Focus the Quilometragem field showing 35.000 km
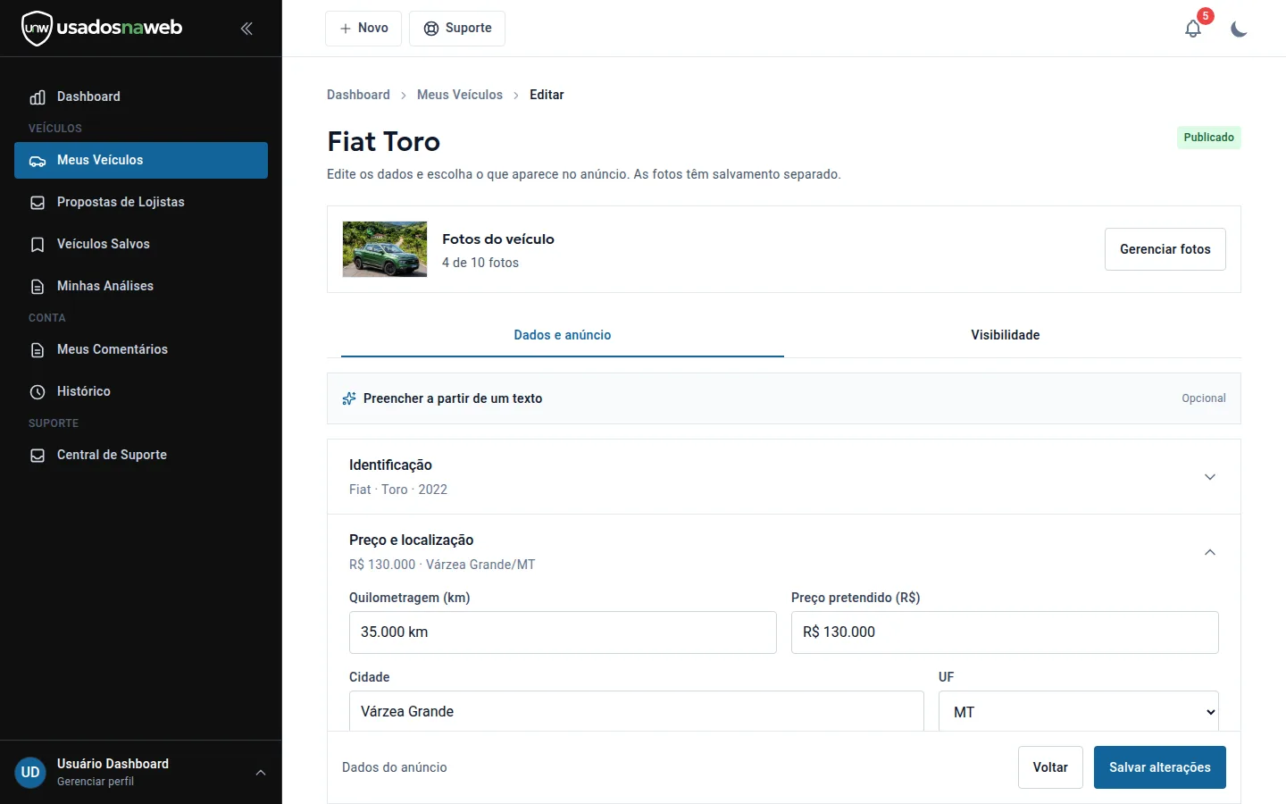The width and height of the screenshot is (1286, 804). (563, 632)
